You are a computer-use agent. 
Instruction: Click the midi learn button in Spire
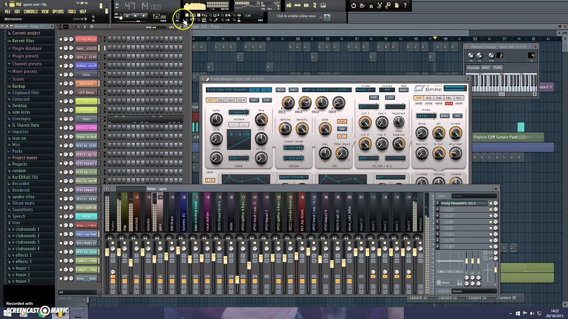point(404,90)
